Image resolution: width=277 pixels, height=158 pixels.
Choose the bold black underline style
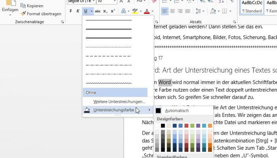(109, 38)
